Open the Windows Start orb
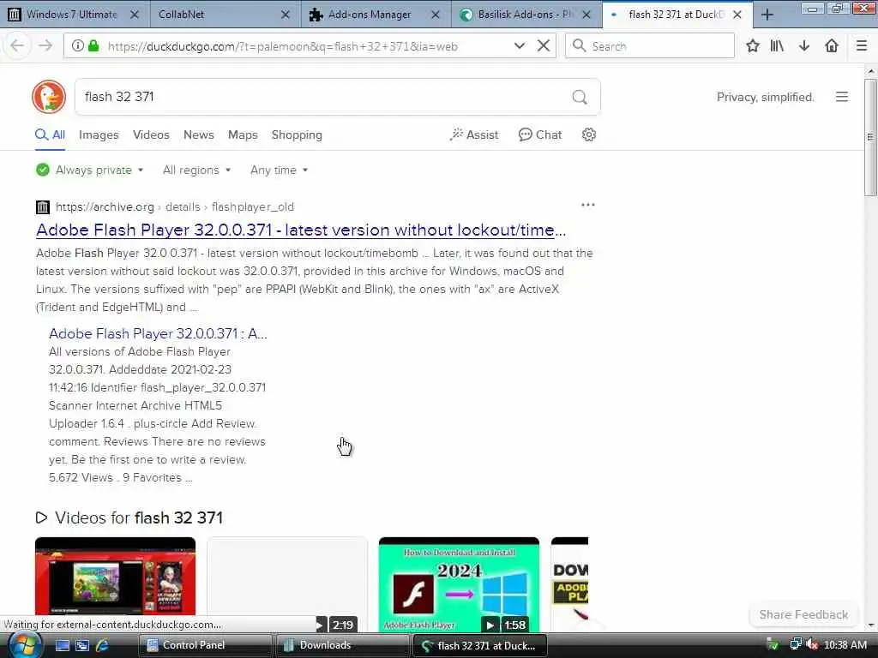The width and height of the screenshot is (878, 658). click(x=23, y=645)
